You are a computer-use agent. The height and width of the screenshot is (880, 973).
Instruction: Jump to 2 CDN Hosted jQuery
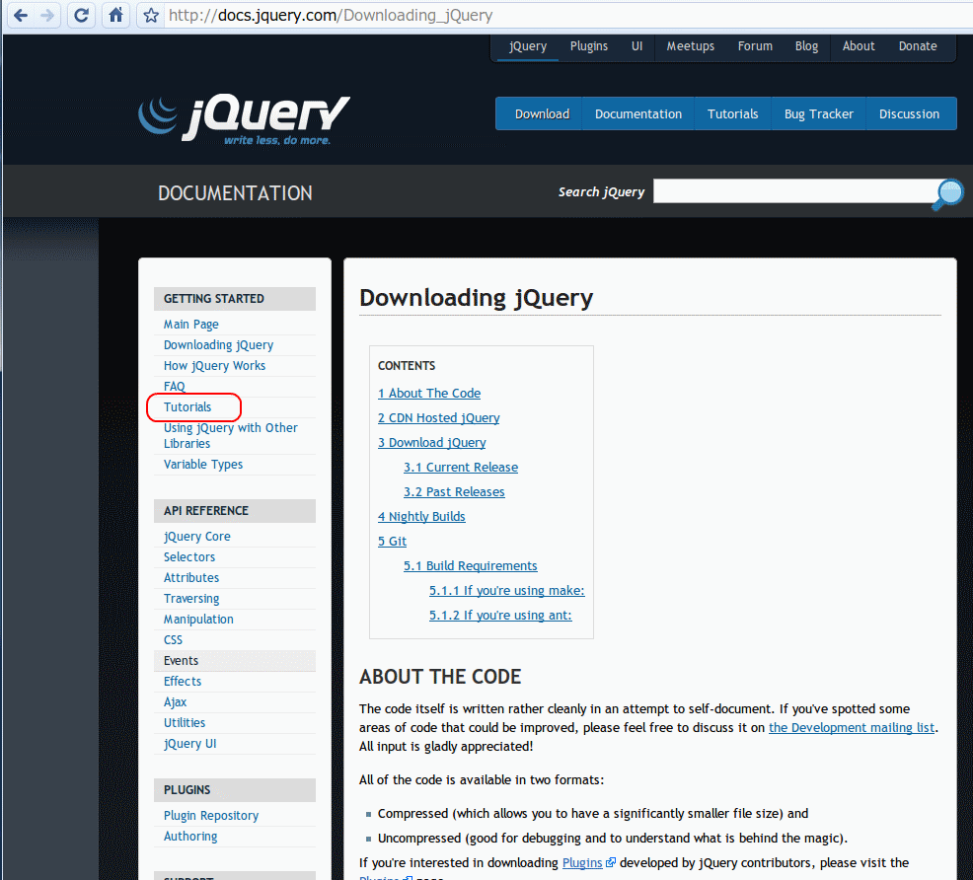[x=439, y=418]
